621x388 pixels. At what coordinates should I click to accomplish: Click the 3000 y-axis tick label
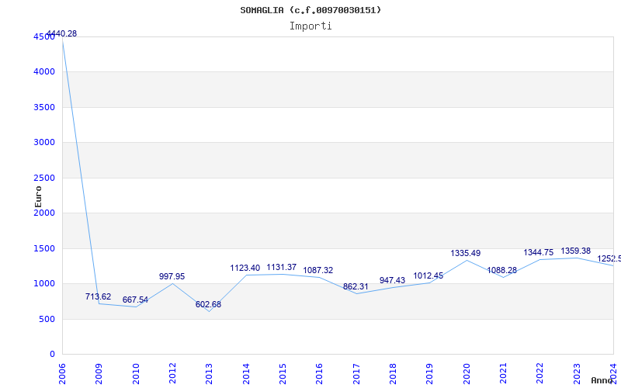44,142
